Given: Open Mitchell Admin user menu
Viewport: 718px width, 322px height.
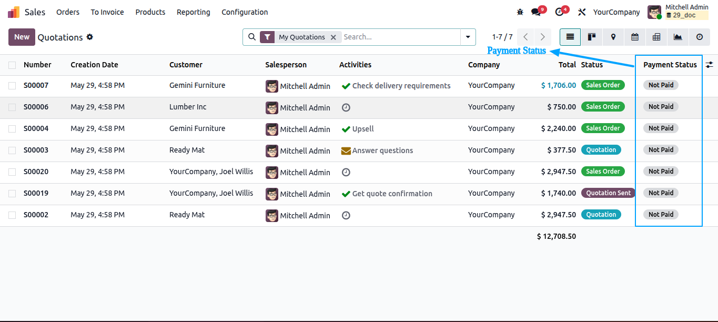Looking at the screenshot, I should tap(678, 12).
